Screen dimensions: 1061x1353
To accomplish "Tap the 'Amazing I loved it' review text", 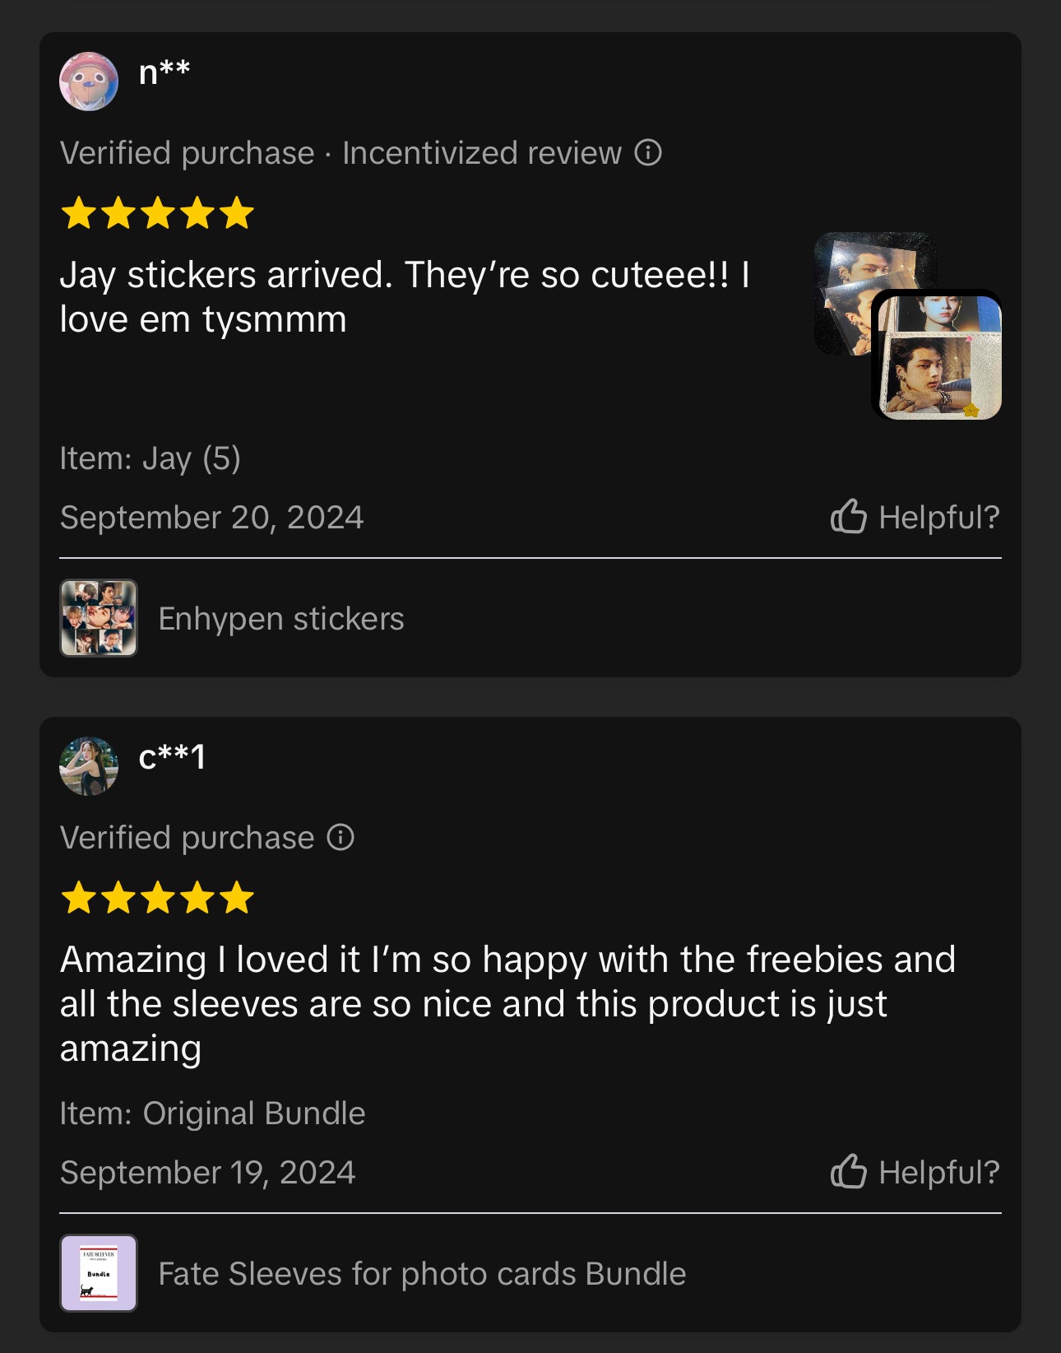I will (x=507, y=1003).
